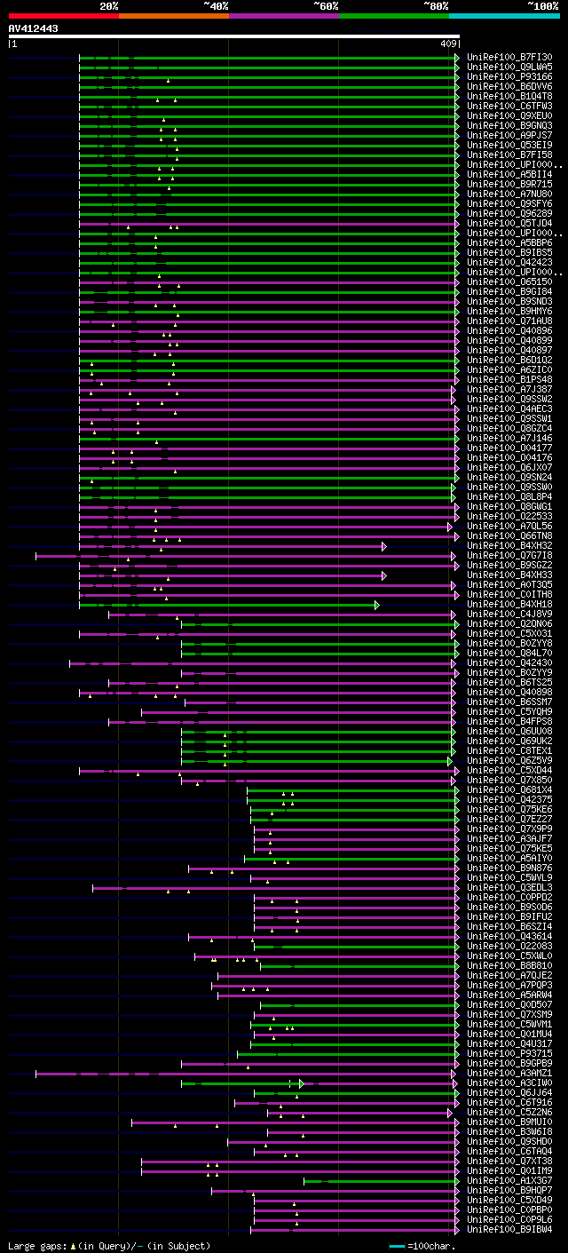Viewport: 568px width, 1253px height.
Task: Open hit UniRef100_O04177
Action: click(x=509, y=448)
